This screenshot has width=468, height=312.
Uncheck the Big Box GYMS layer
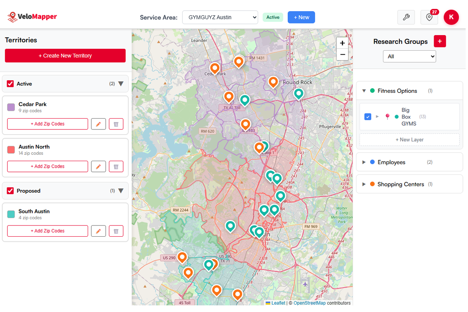click(367, 117)
